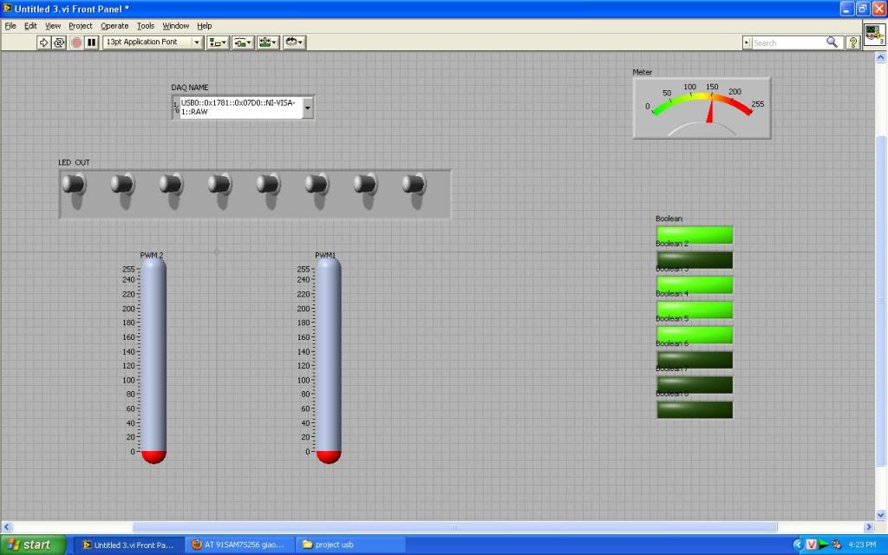Toggle the first LED OUT switch
The width and height of the screenshot is (888, 555).
point(74,184)
